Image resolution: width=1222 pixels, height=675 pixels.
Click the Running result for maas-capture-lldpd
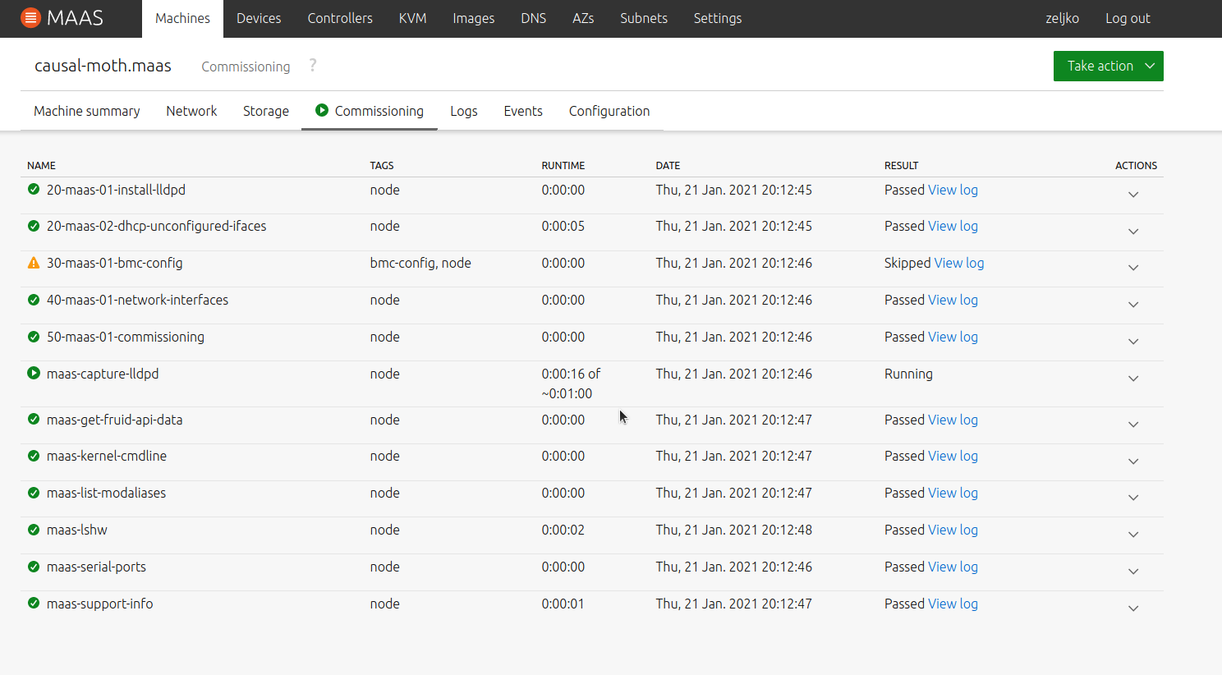coord(908,374)
